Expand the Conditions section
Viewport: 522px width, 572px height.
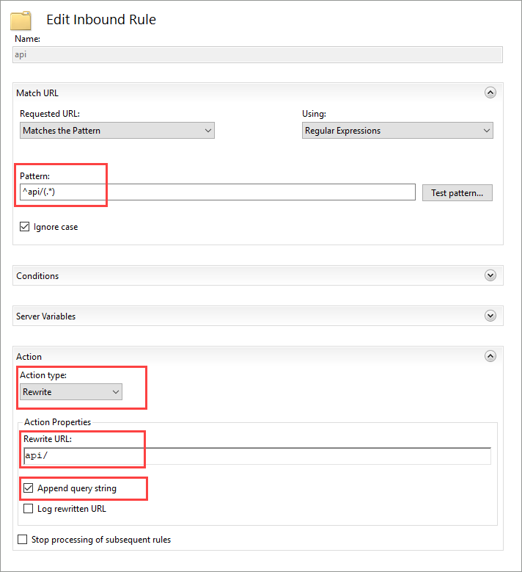[490, 275]
